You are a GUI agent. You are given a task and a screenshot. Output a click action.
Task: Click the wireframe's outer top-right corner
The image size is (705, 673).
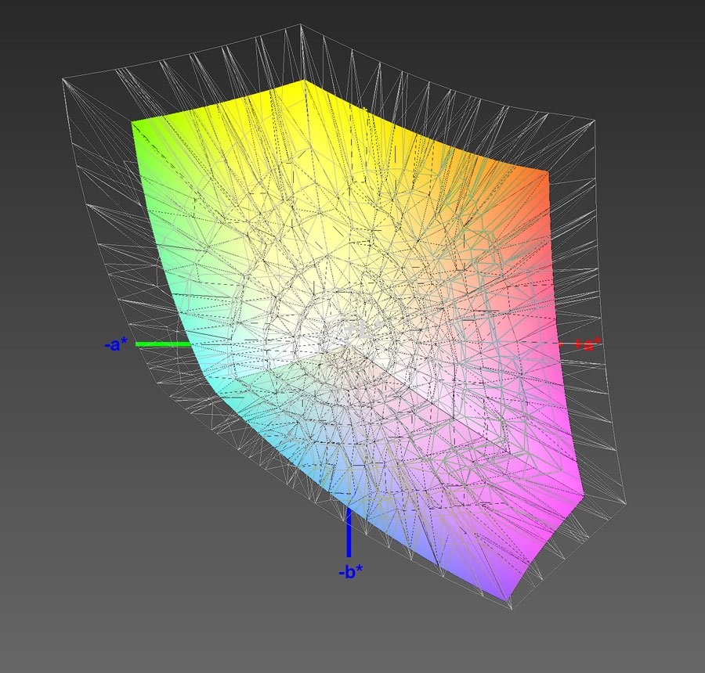[x=593, y=120]
